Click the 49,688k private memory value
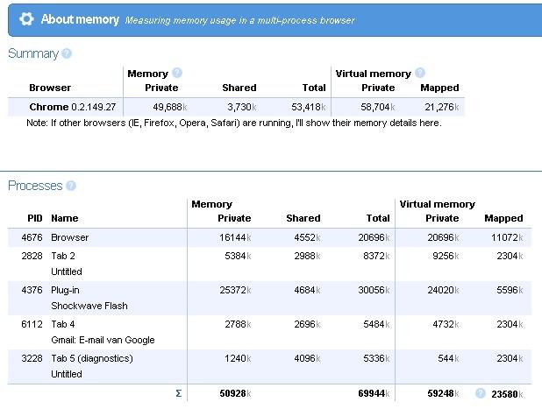 tap(170, 107)
